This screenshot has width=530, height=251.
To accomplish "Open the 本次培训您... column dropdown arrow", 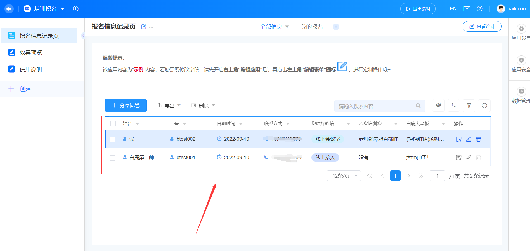I will [396, 124].
